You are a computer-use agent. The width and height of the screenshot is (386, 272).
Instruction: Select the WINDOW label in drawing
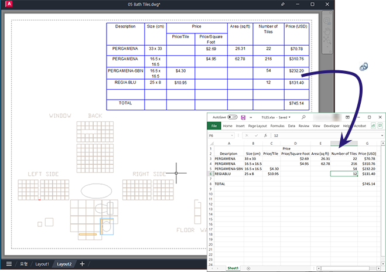pos(60,116)
